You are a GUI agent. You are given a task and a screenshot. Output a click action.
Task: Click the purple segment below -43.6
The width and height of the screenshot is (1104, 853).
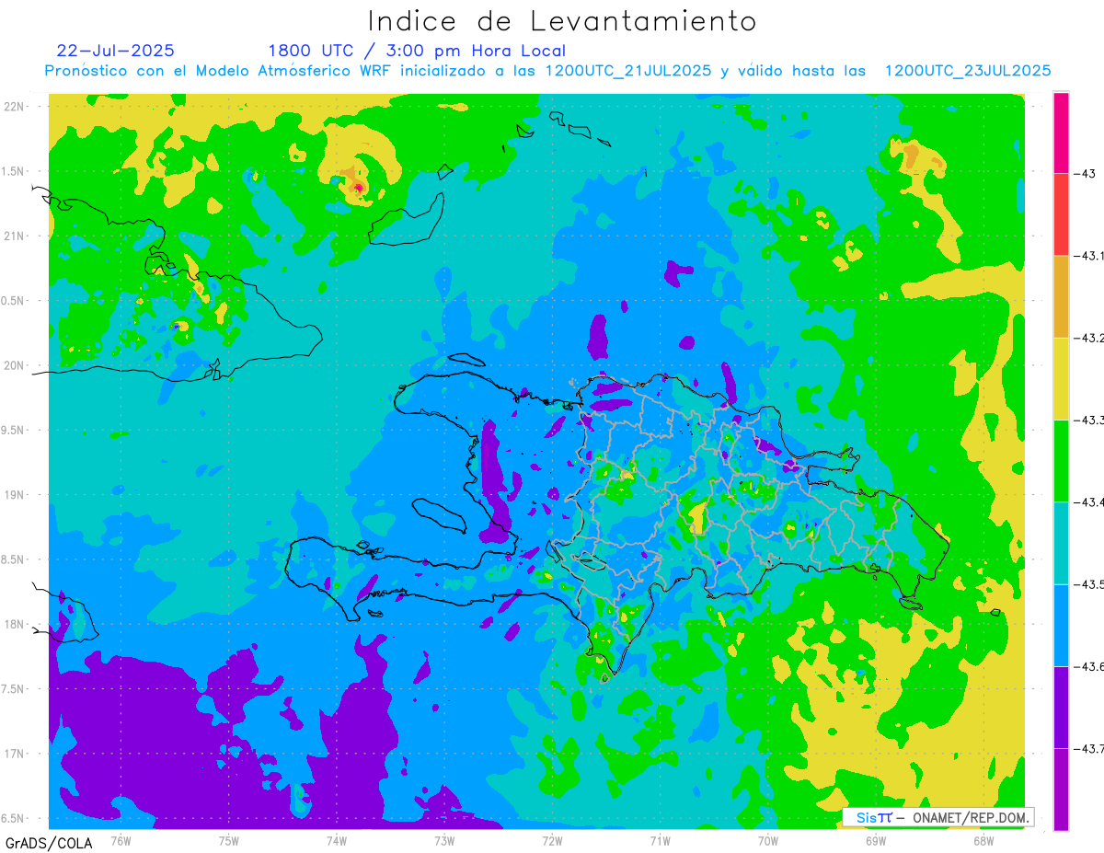click(x=1061, y=707)
